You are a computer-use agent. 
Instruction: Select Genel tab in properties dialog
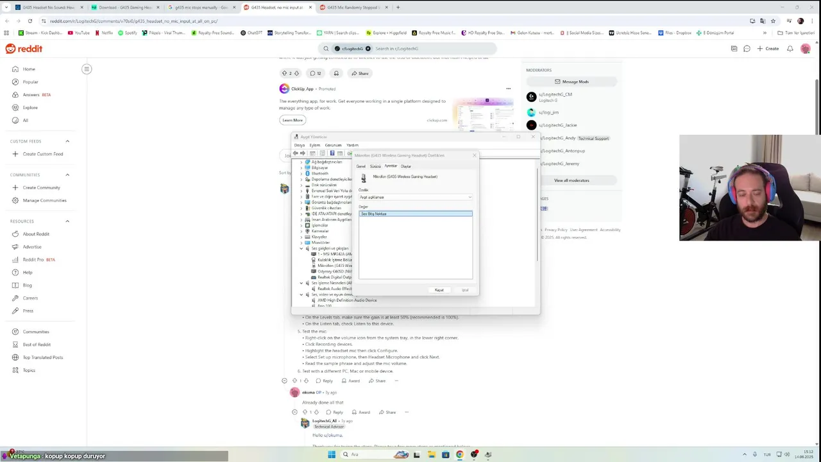pos(361,166)
